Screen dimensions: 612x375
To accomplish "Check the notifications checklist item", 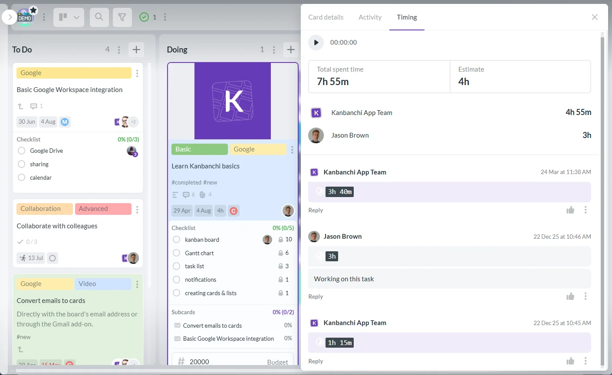I will point(176,280).
